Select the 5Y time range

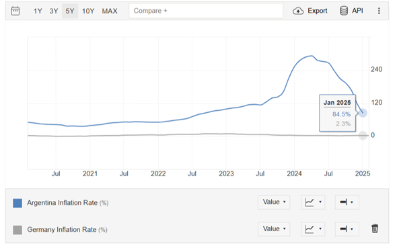[x=70, y=11]
